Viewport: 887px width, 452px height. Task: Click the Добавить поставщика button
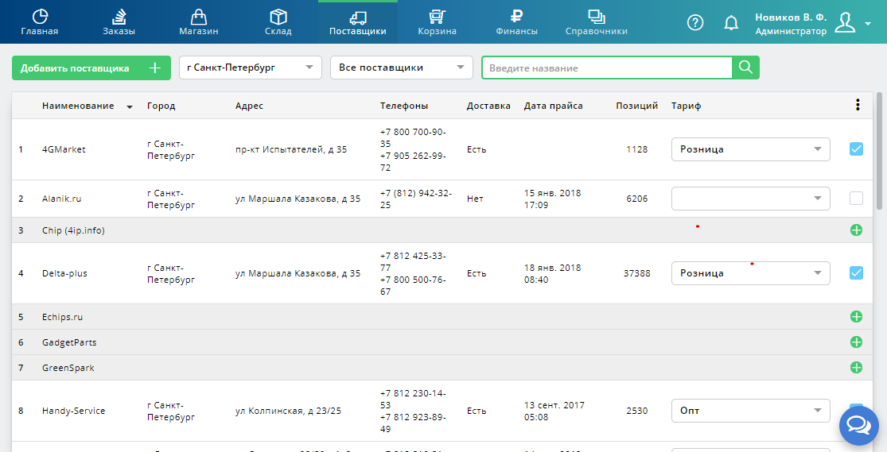(x=91, y=68)
